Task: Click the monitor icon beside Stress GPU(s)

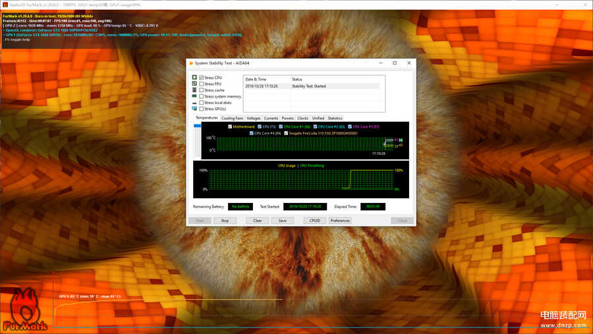Action: 194,109
